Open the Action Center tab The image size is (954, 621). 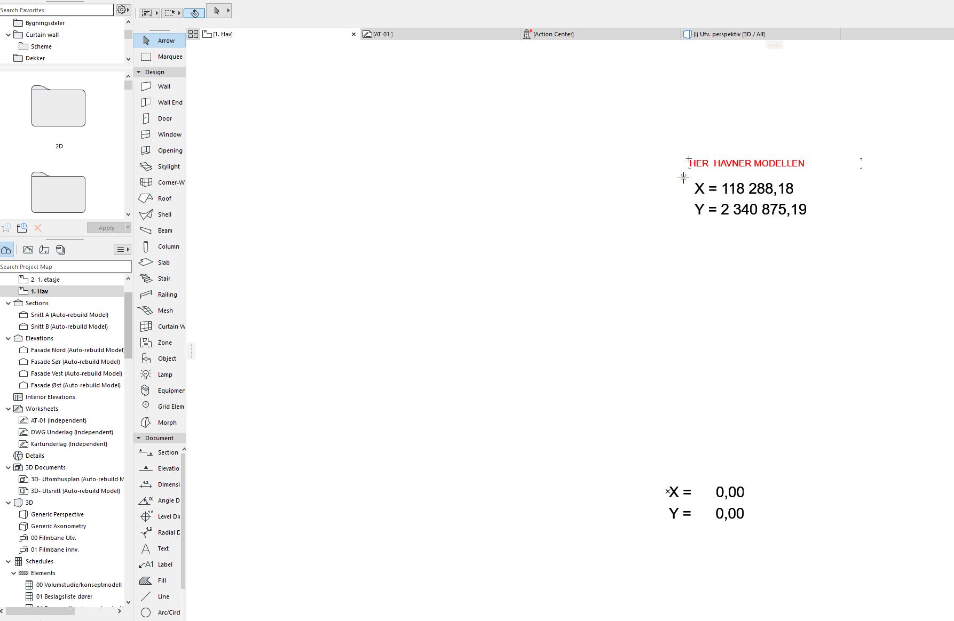point(553,34)
